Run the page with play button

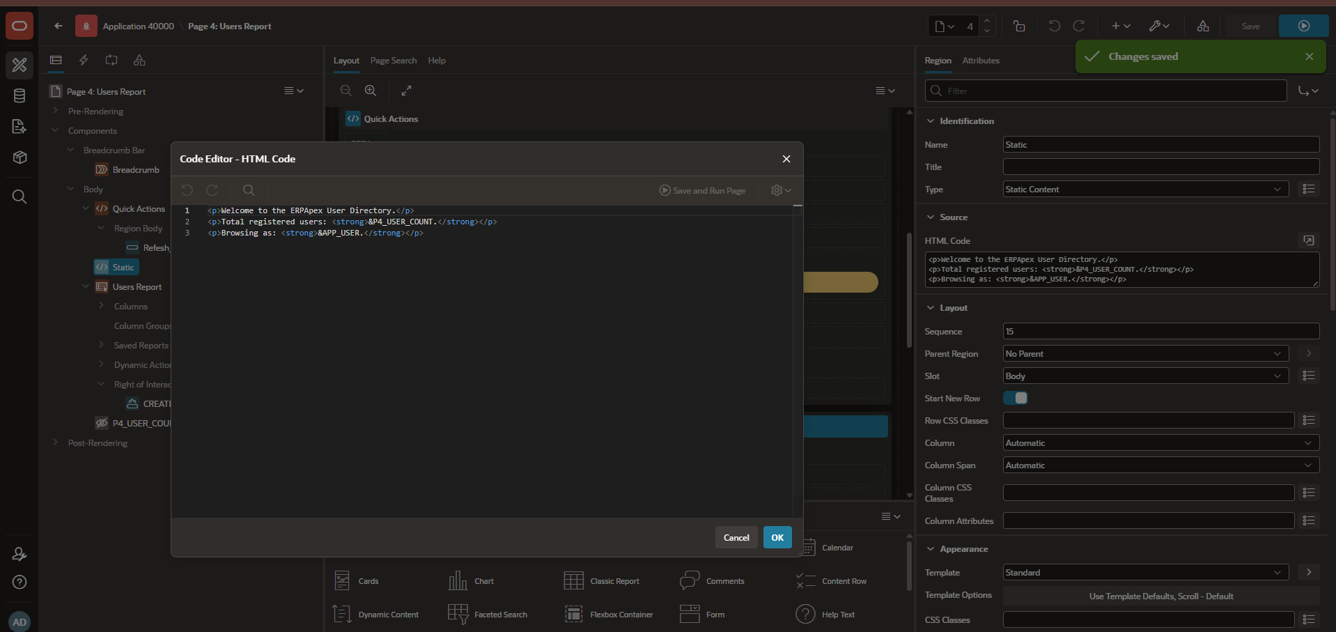tap(1304, 26)
